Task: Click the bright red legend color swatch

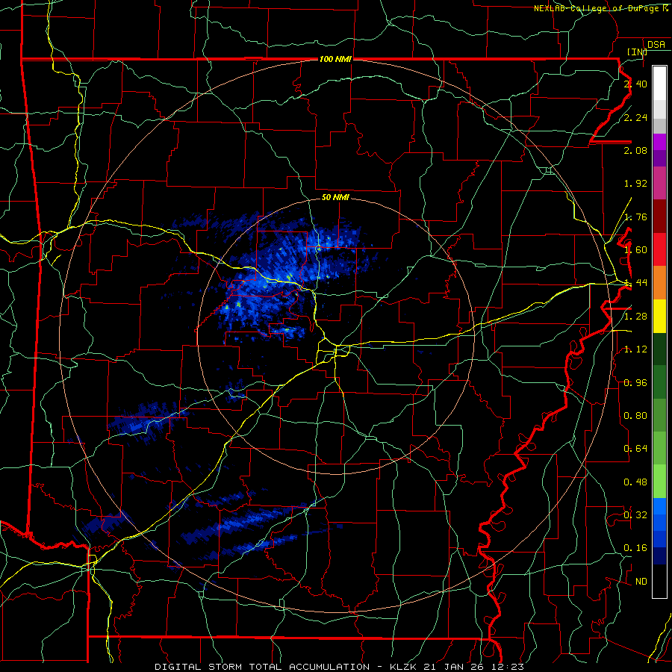Action: [659, 249]
